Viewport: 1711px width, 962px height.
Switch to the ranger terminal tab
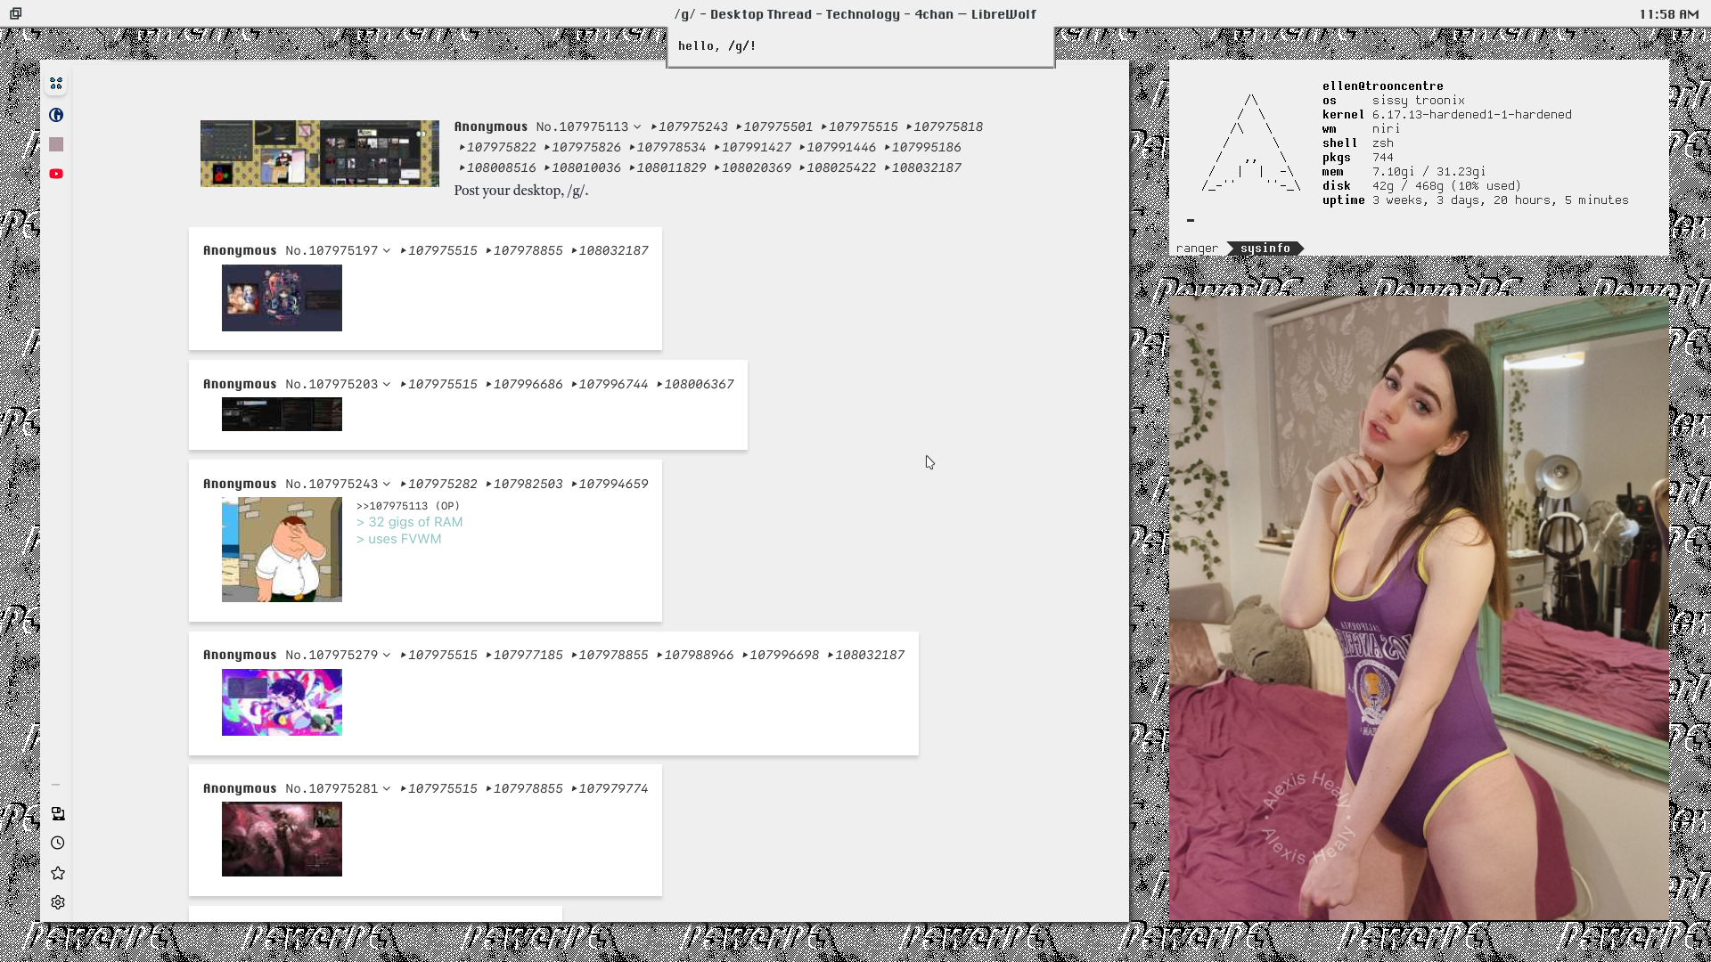click(1197, 249)
